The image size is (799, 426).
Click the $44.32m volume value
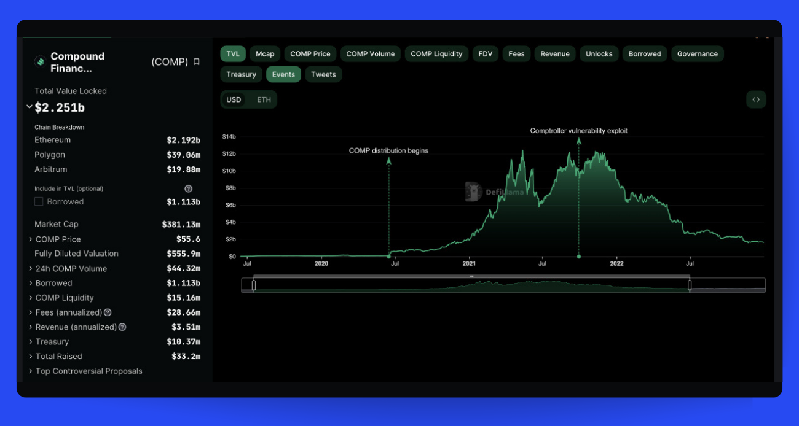coord(184,269)
